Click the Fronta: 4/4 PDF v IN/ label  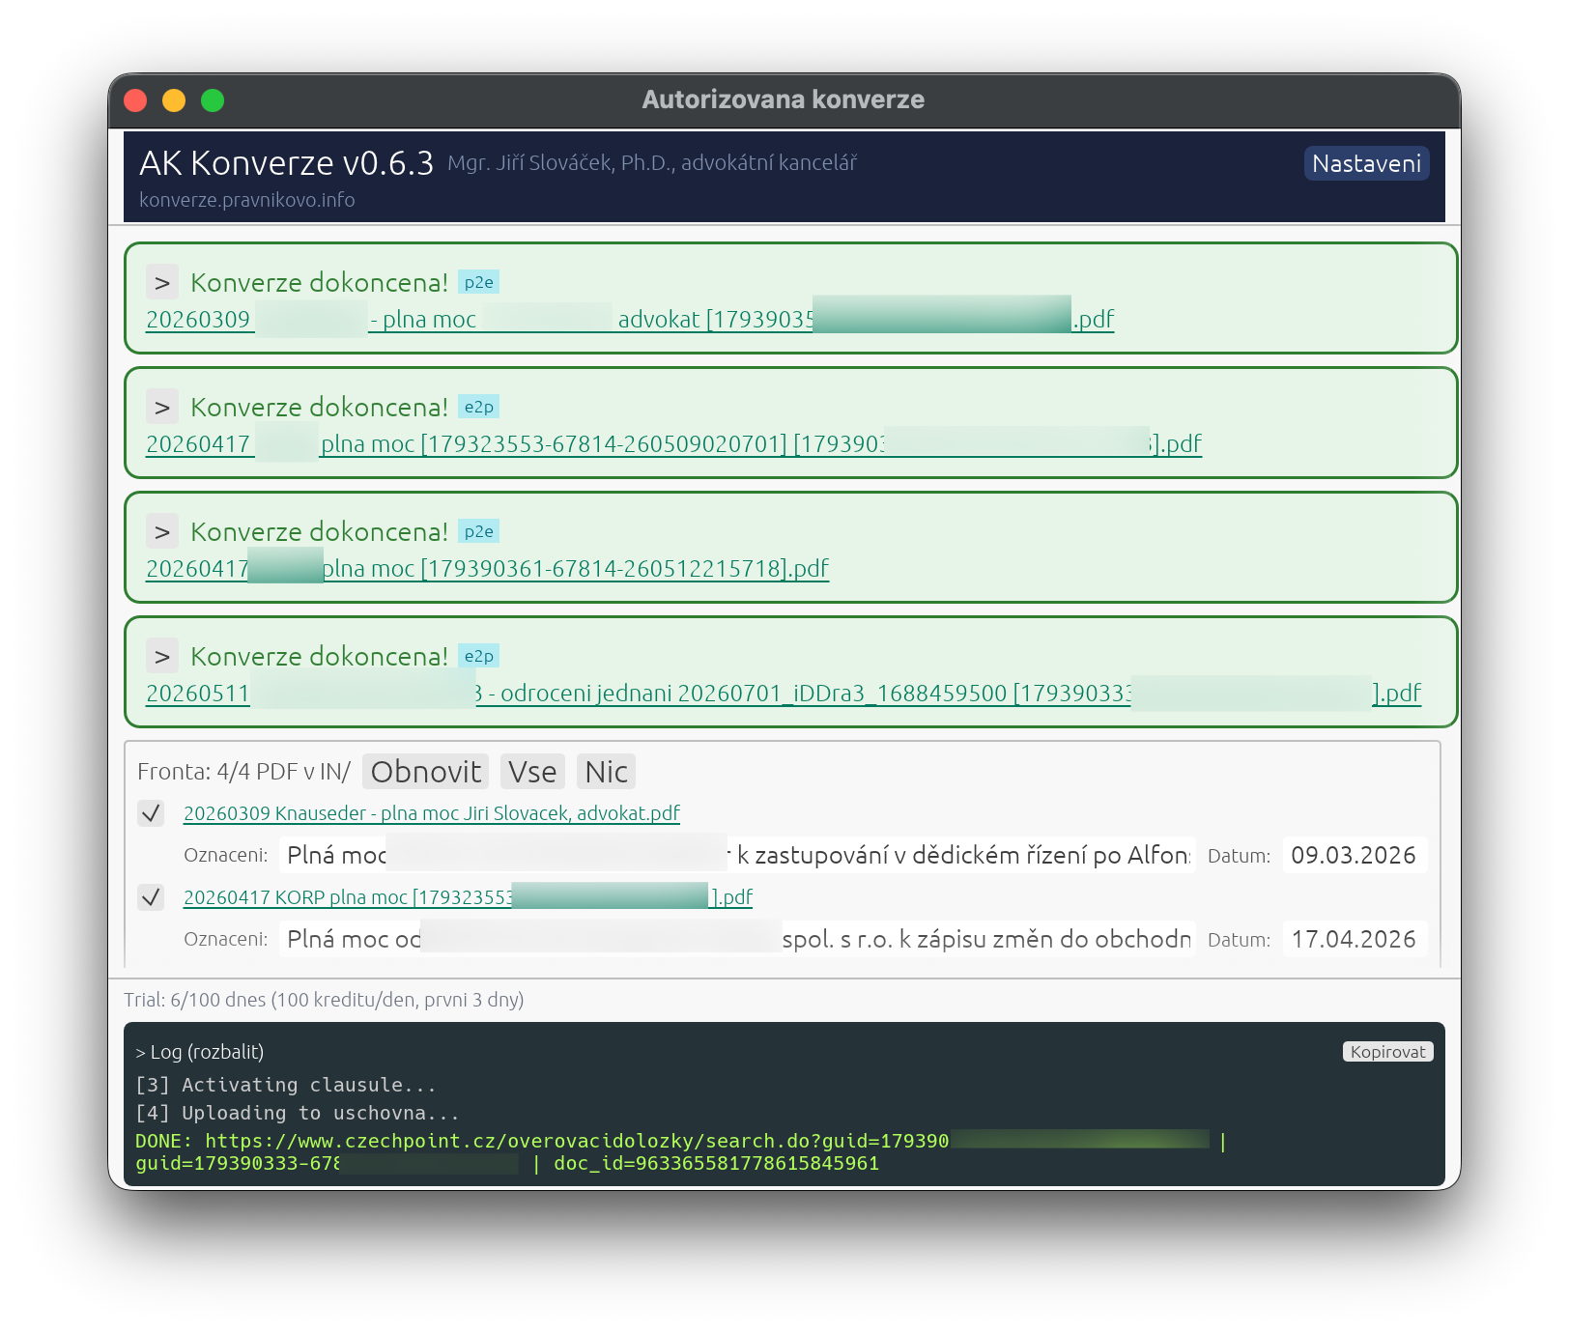tap(243, 772)
